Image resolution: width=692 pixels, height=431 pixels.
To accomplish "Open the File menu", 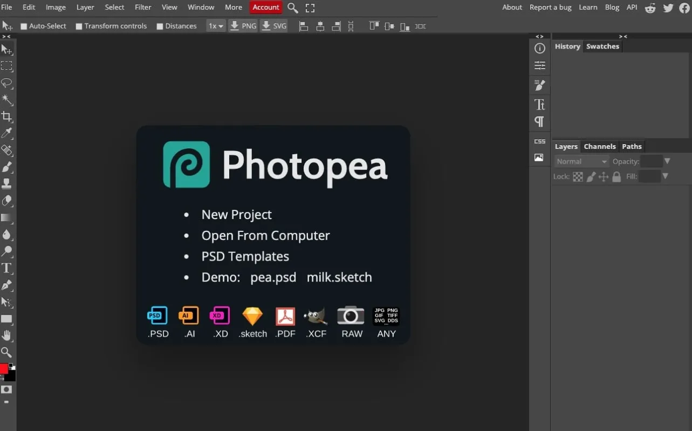I will click(6, 7).
